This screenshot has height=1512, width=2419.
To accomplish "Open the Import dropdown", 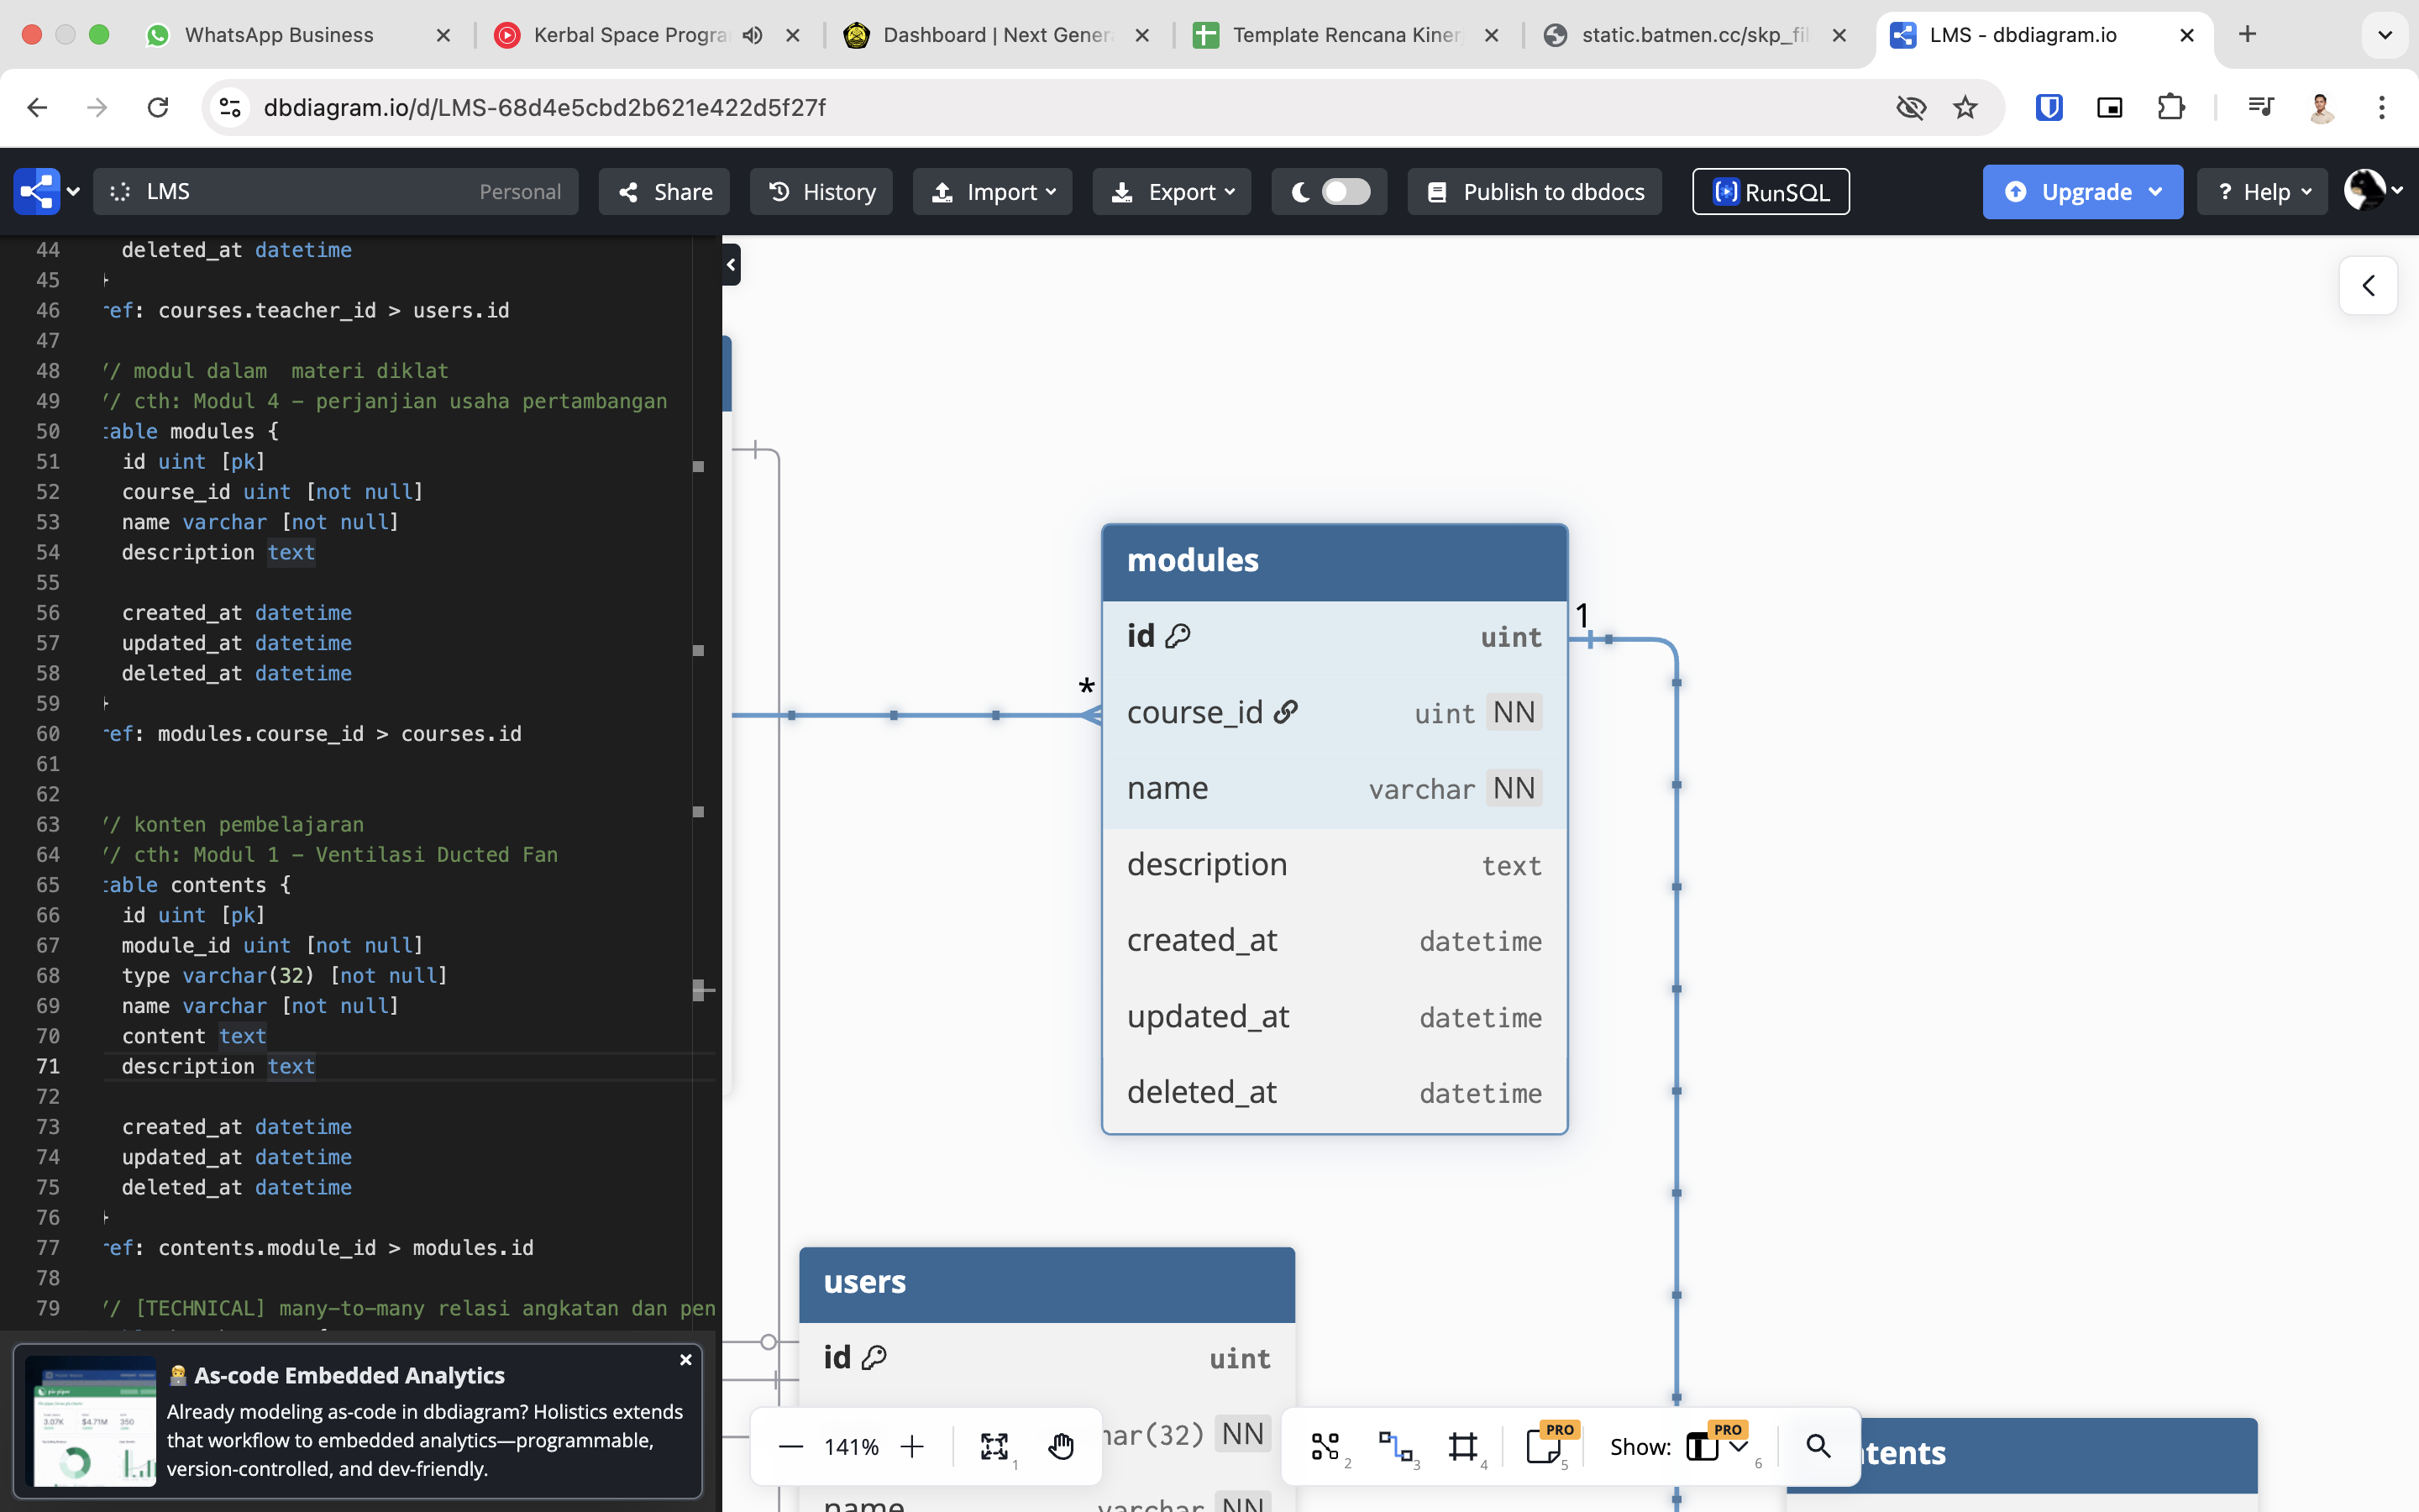I will click(x=992, y=192).
